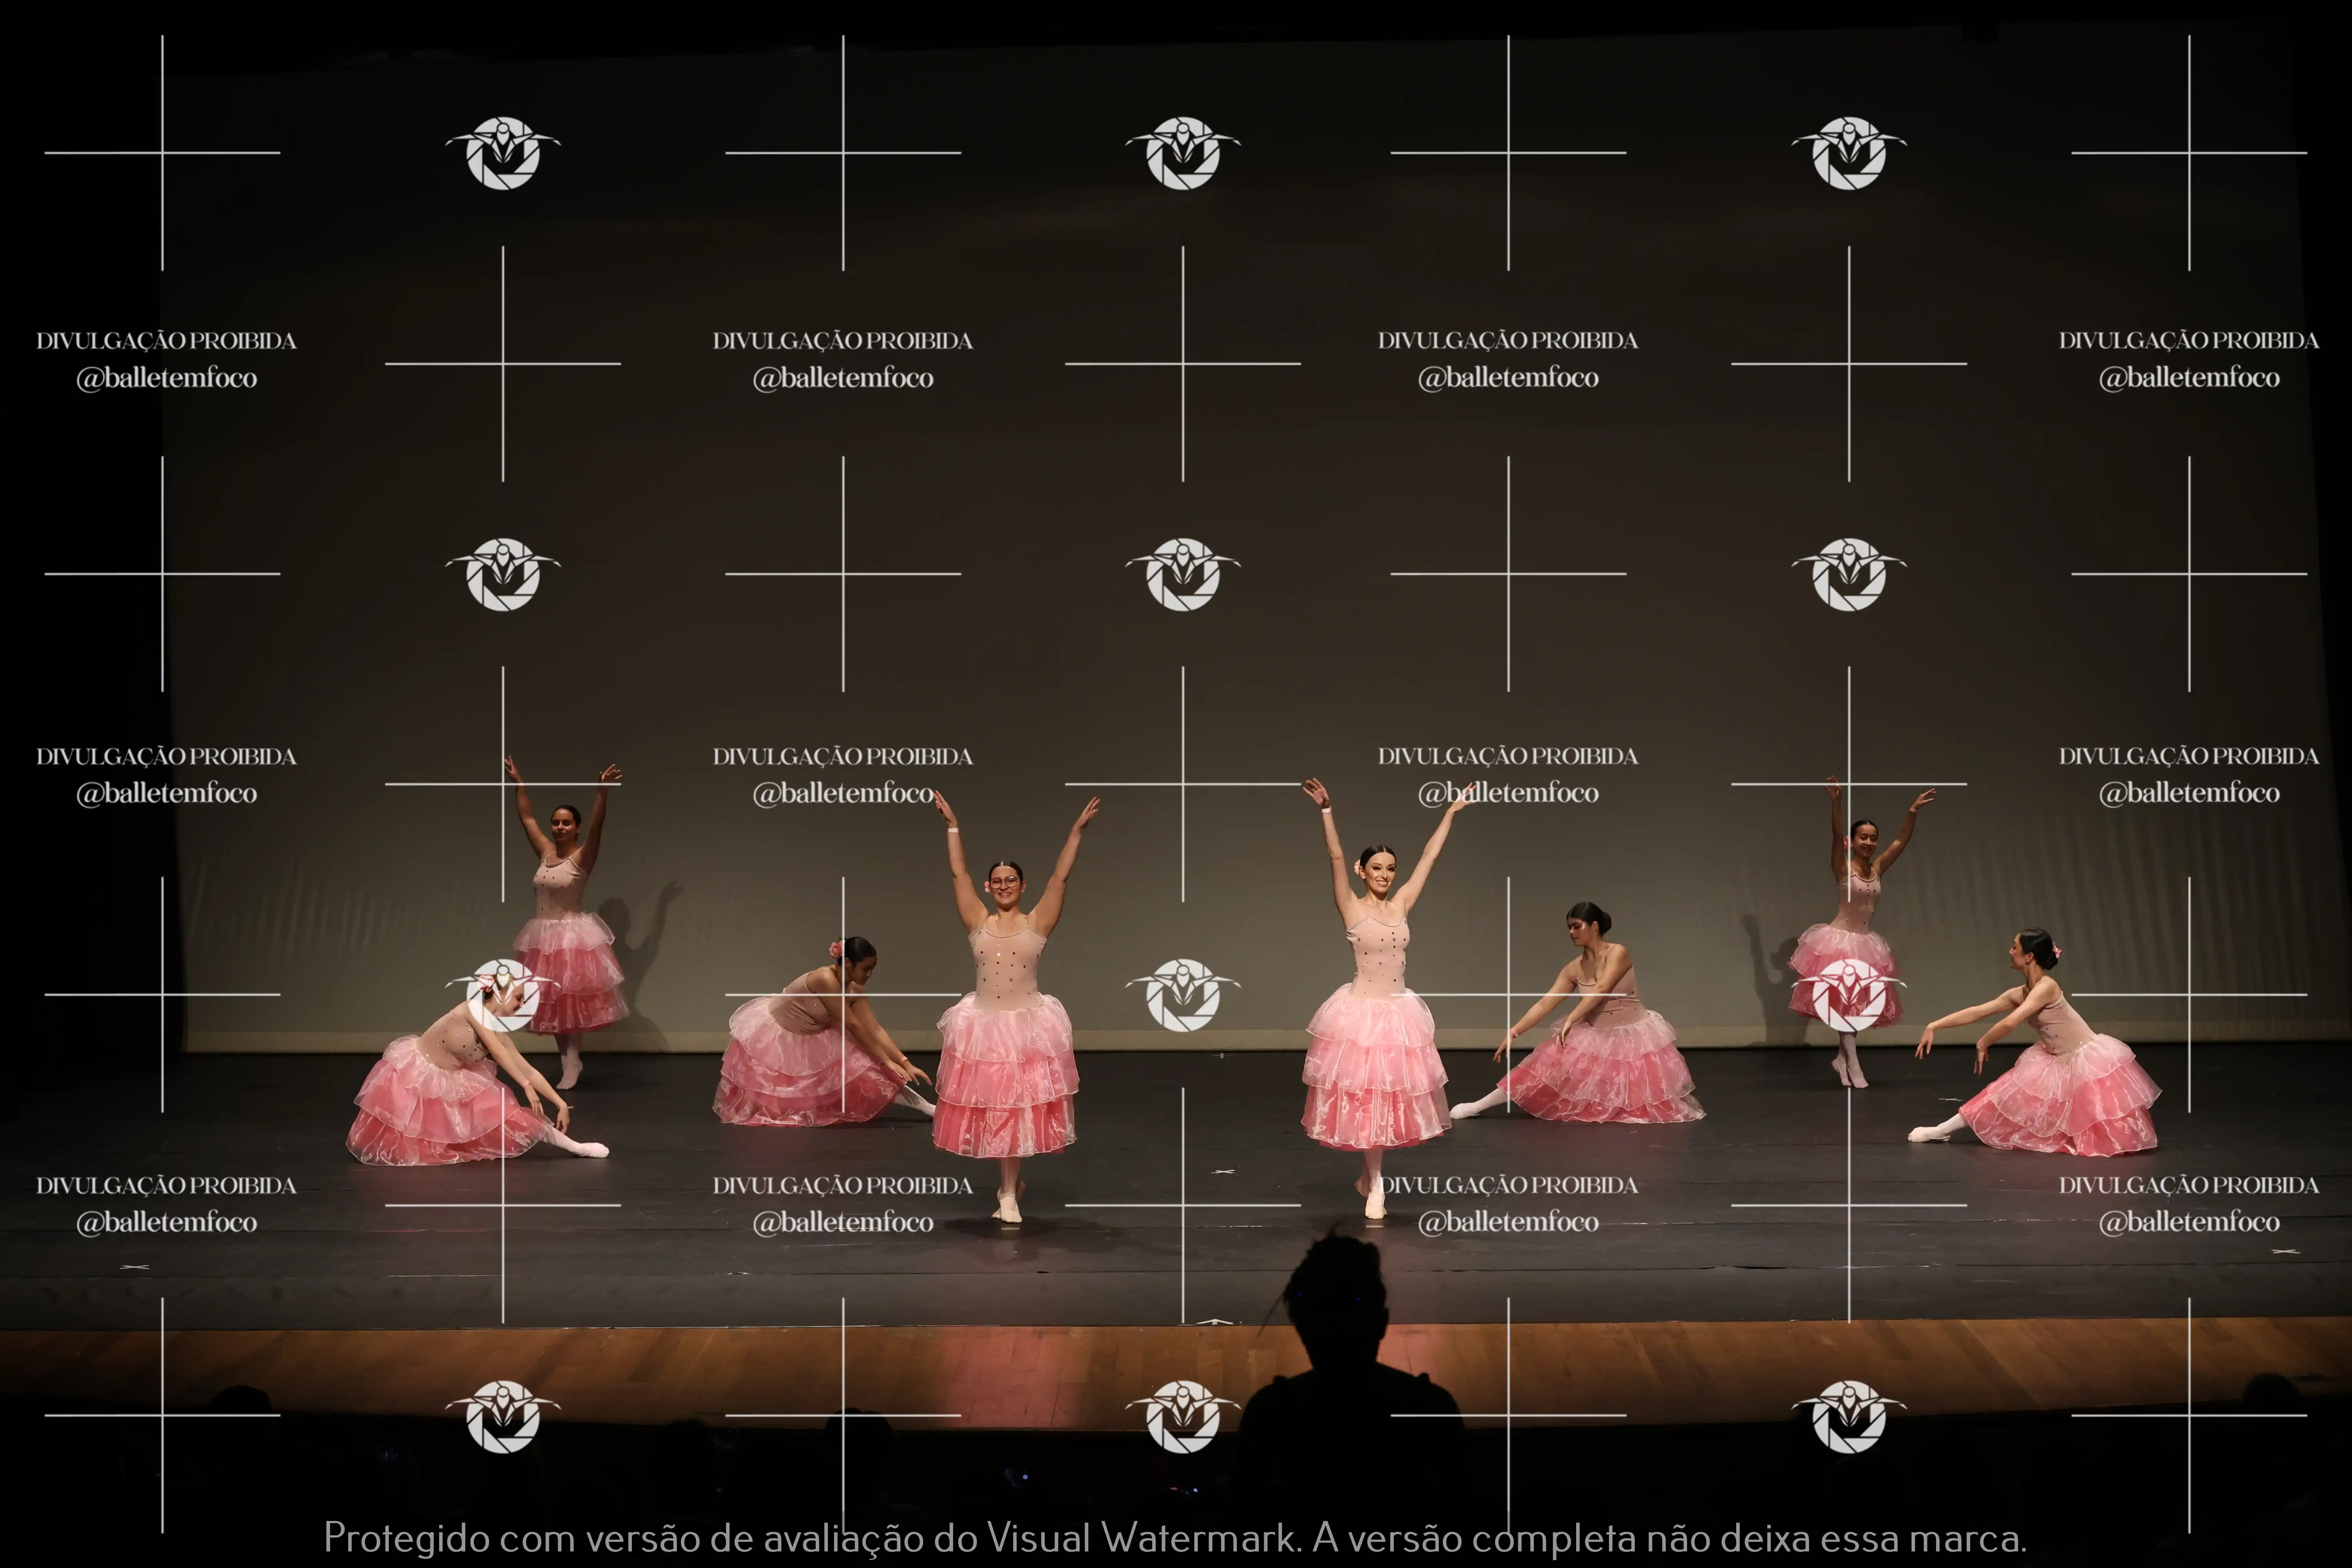Screen dimensions: 2352x1568
Task: Click the top-left camera lotus watermark logo
Action: coord(503,153)
